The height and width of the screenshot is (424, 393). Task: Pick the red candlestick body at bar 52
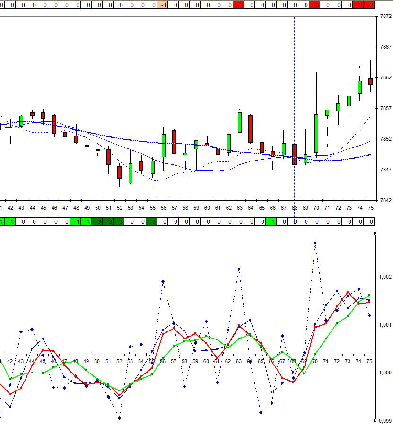coord(119,172)
